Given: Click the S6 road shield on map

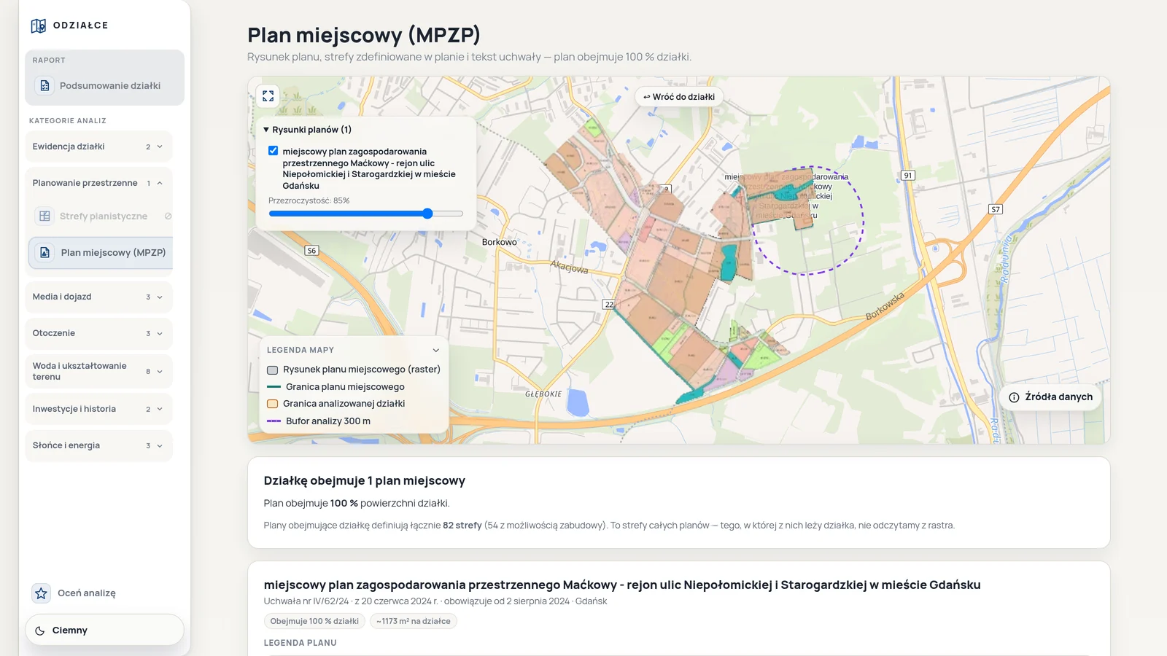Looking at the screenshot, I should tap(311, 251).
